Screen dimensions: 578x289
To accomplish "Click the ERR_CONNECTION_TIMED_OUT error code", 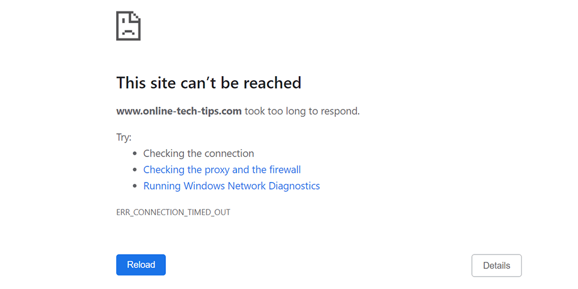I will coord(173,212).
